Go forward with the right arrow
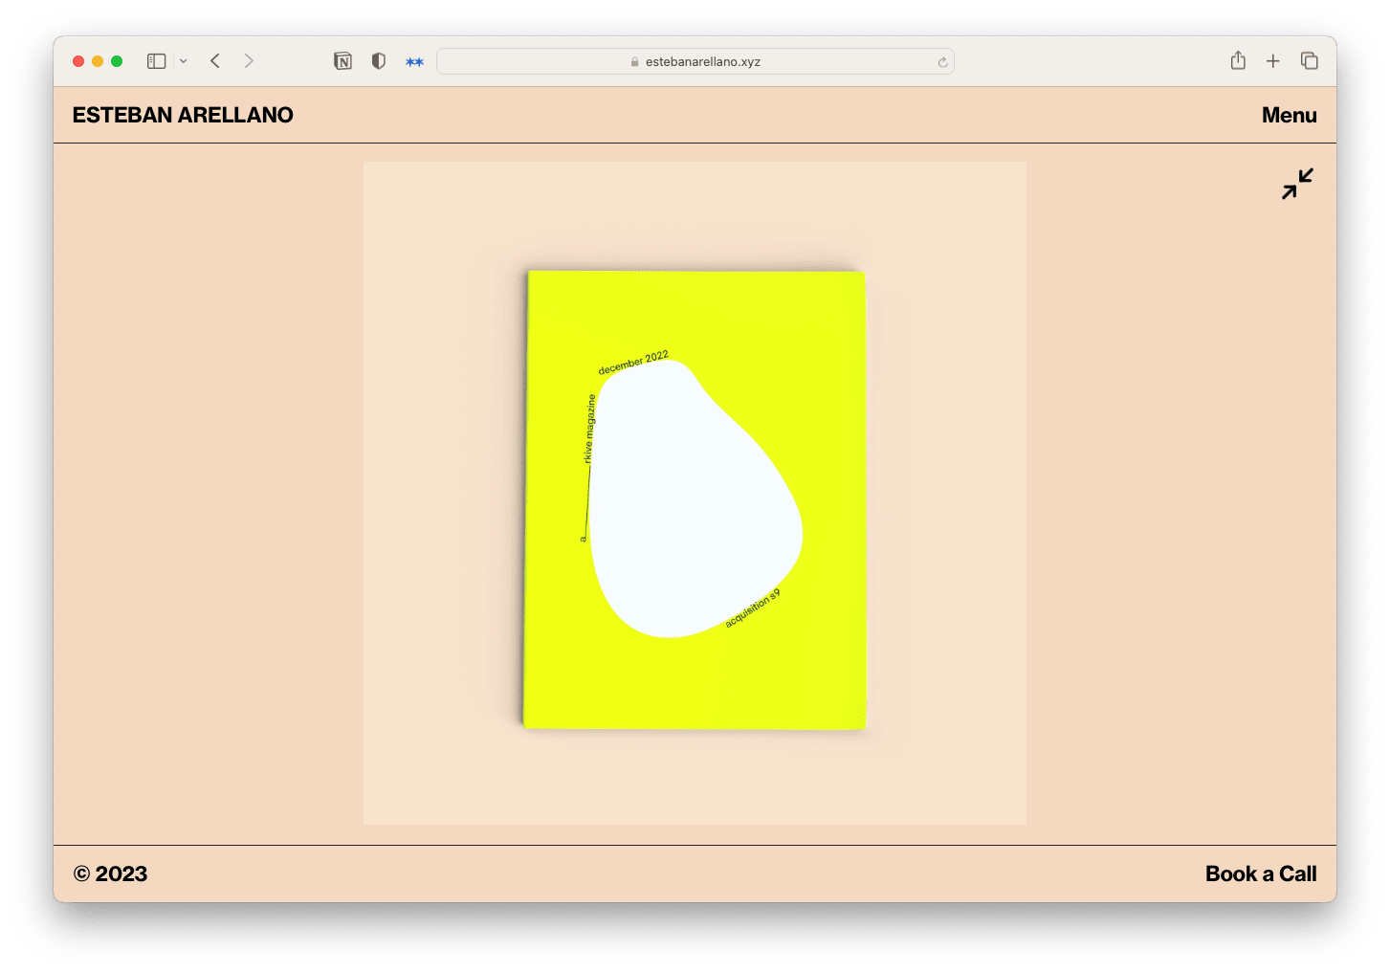 point(249,61)
